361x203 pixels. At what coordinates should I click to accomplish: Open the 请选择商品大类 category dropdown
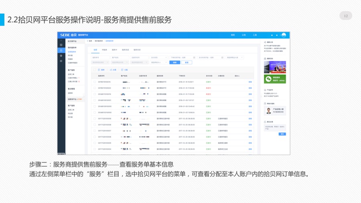pos(235,57)
